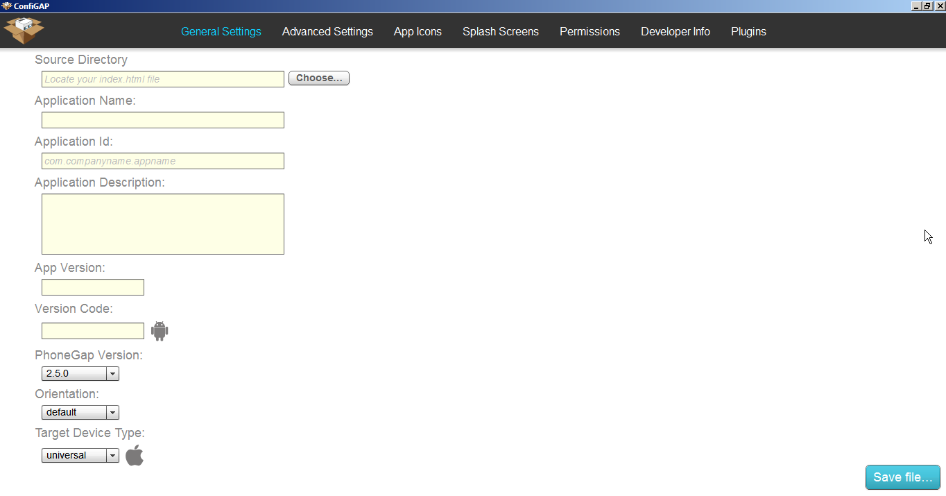Open the PhoneGap Version dropdown
946x496 pixels.
[80, 374]
